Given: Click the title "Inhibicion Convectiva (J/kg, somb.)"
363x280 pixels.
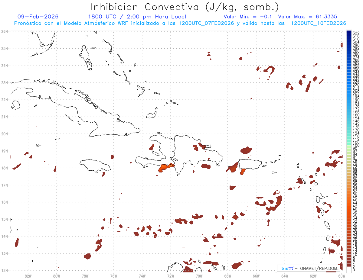Looking at the screenshot, I should coord(185,7).
